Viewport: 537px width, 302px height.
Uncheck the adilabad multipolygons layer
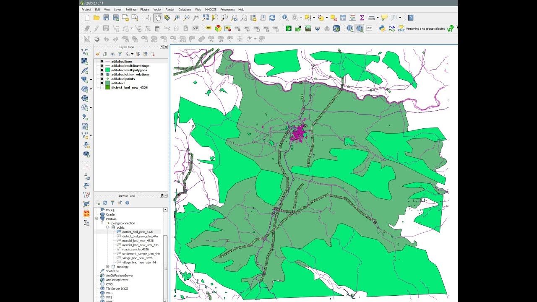102,70
